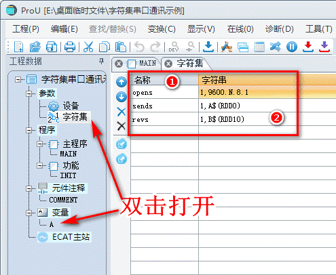Collapse the 参数 tree node
The image size is (336, 275).
(29, 93)
